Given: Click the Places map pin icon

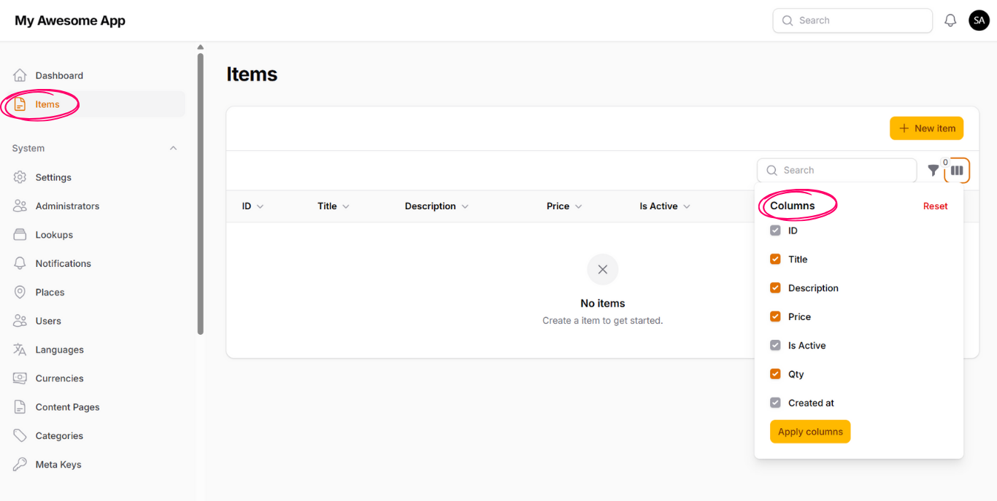Looking at the screenshot, I should (20, 292).
